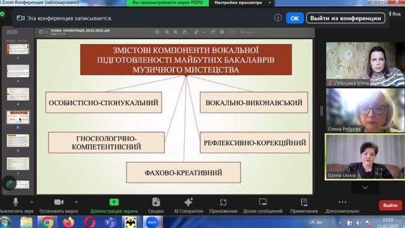Expand video options arrow beside camera
The width and height of the screenshot is (405, 228).
click(76, 202)
